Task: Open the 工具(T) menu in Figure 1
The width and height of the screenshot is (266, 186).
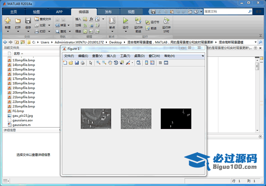Action: click(x=125, y=56)
